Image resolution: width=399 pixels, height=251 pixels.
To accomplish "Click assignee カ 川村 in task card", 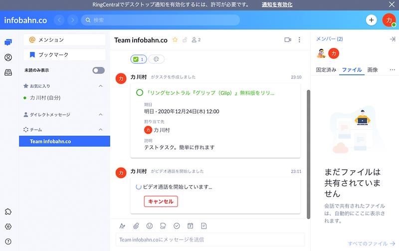I will 157,130.
